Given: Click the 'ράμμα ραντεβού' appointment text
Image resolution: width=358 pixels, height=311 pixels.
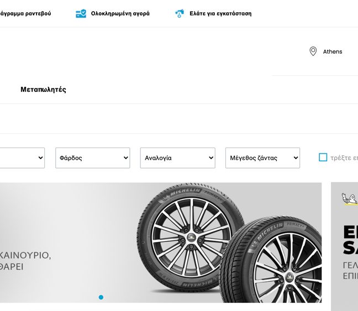Looking at the screenshot, I should click(x=25, y=13).
